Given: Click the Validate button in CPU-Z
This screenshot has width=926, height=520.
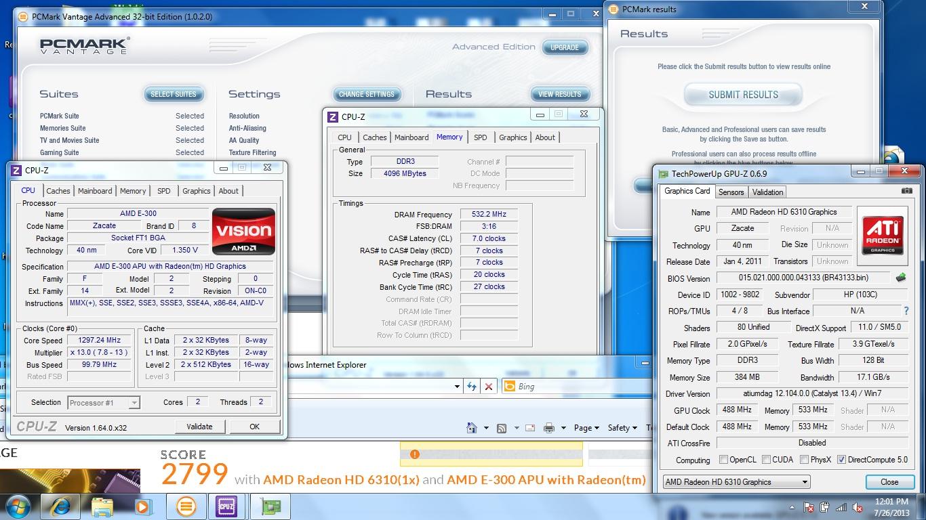Looking at the screenshot, I should coord(199,427).
